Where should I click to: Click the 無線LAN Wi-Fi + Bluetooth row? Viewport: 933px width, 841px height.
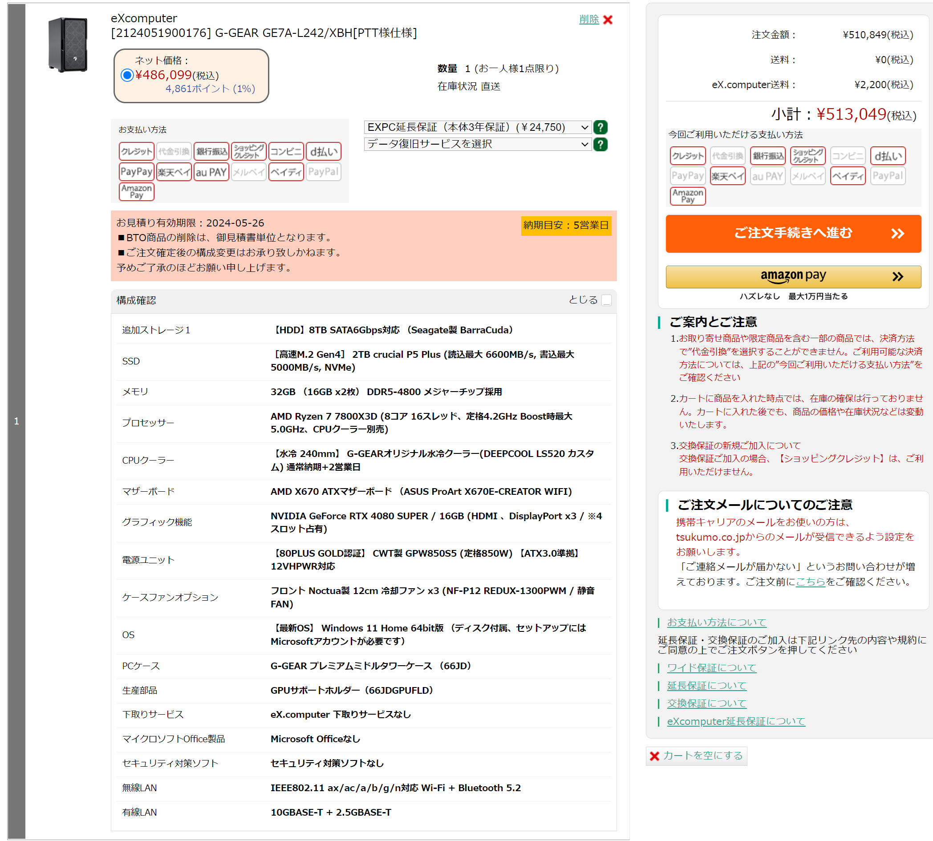[x=363, y=788]
